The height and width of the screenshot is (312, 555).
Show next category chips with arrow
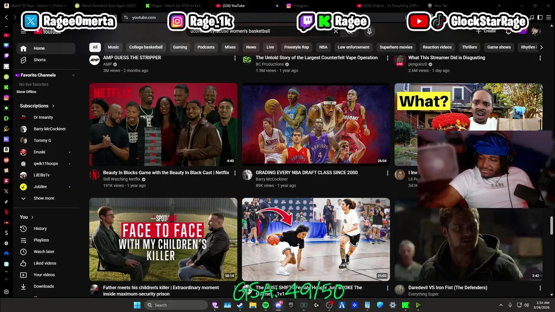[541, 47]
